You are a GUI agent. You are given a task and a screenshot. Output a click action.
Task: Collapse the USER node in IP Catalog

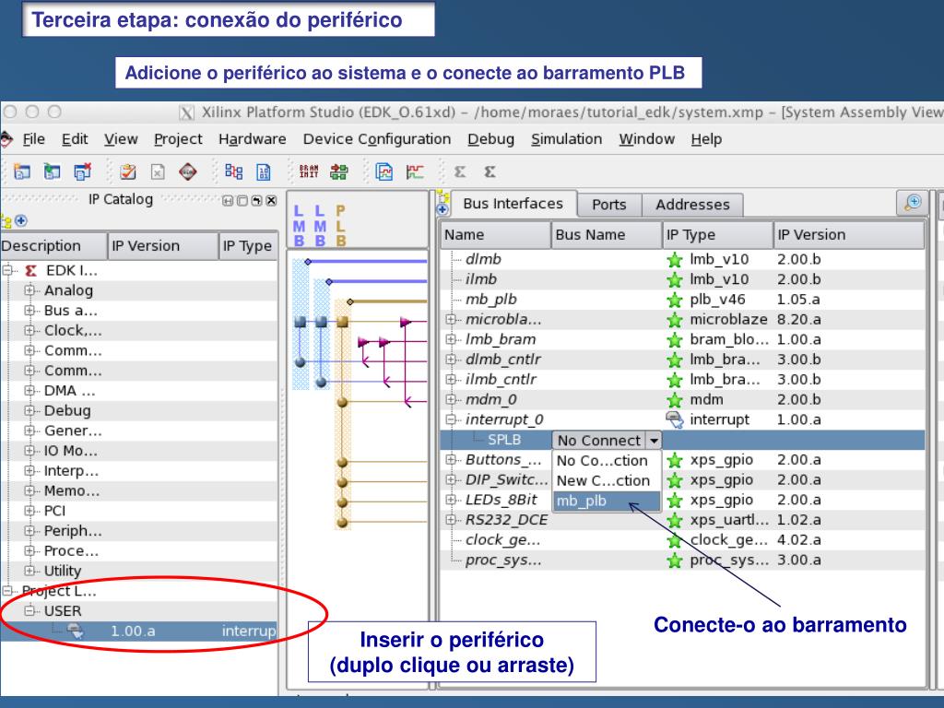(x=29, y=610)
